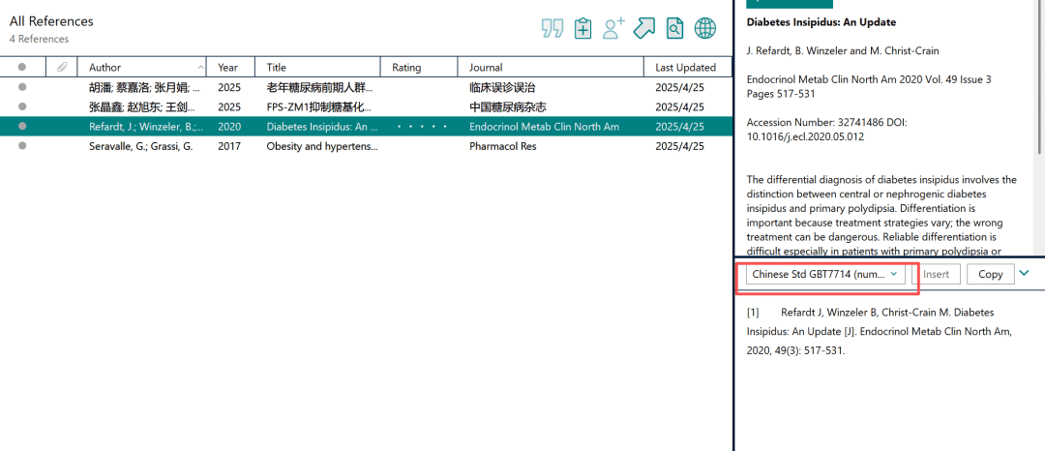Click the title FPS-ZM1抑制糖基化

coord(319,106)
